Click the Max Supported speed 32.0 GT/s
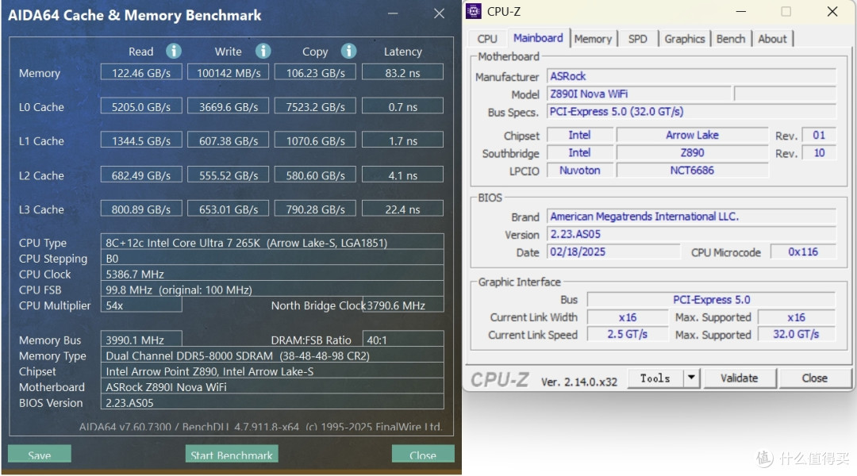 coord(796,334)
